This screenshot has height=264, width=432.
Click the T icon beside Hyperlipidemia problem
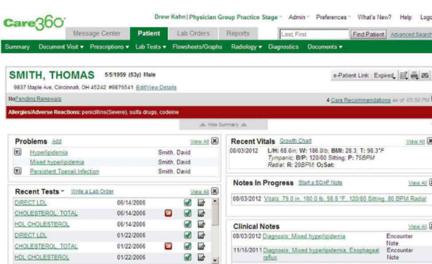pos(18,152)
